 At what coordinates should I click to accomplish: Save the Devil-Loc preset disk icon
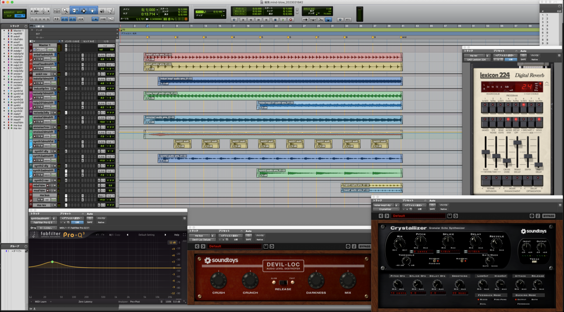coord(266,247)
